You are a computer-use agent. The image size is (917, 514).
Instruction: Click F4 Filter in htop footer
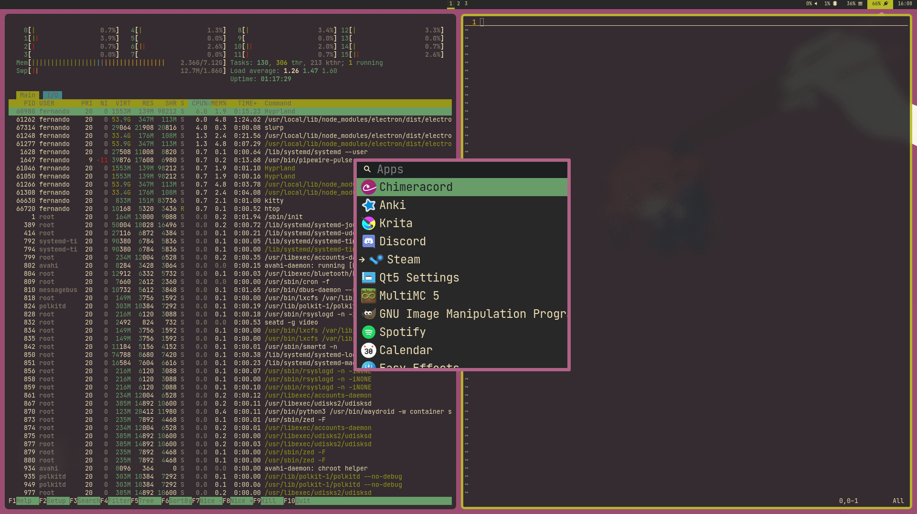pos(116,501)
